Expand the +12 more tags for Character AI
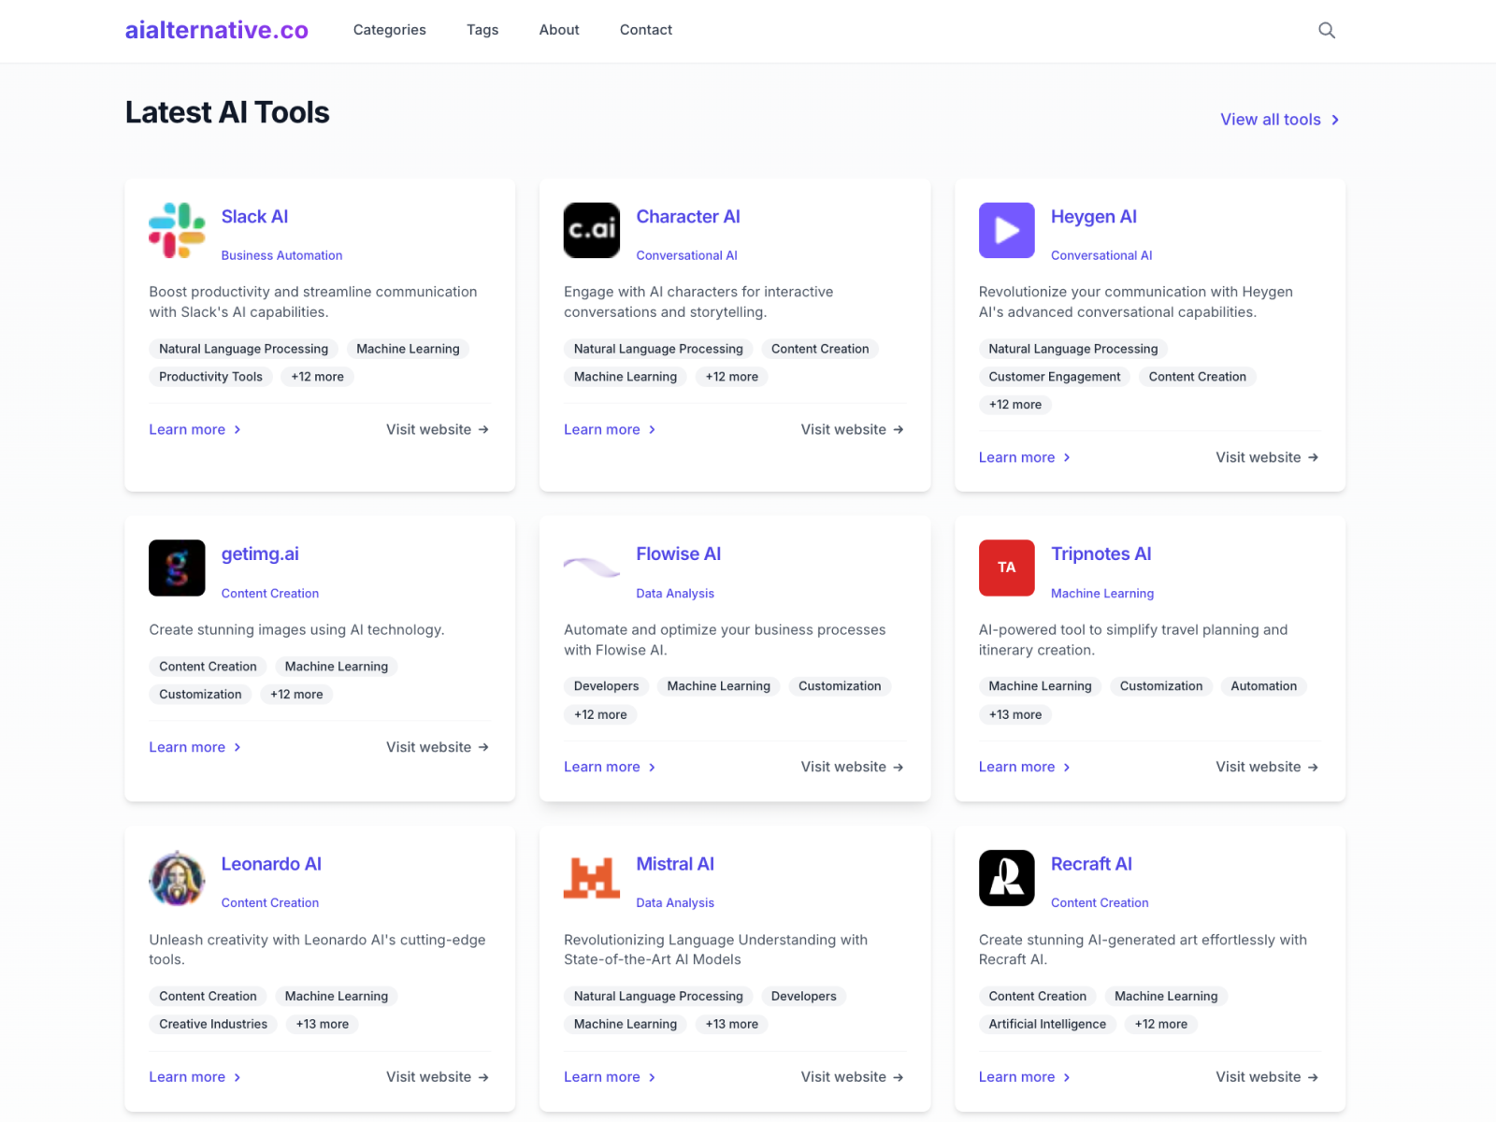Image resolution: width=1496 pixels, height=1122 pixels. coord(731,377)
